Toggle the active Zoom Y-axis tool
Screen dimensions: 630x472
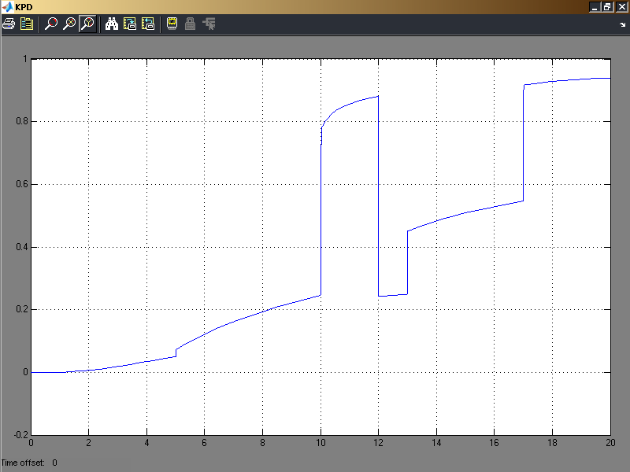coord(87,24)
